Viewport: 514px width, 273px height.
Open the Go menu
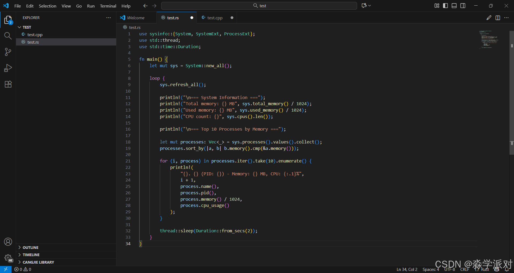pyautogui.click(x=79, y=6)
